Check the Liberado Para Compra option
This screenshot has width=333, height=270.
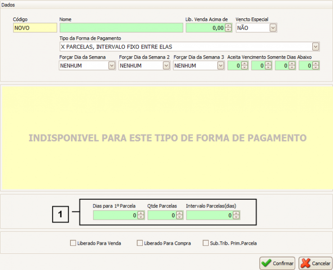140,243
